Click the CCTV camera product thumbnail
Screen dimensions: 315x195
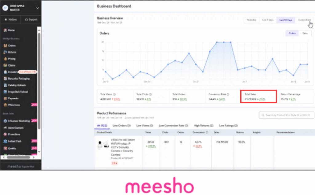click(103, 144)
